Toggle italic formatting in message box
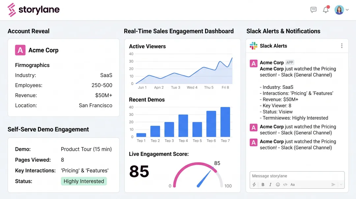Screen dimensions: 356x199 coord(270,184)
